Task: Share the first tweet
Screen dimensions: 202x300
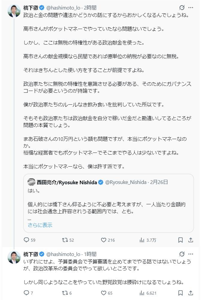Action: 191,240
